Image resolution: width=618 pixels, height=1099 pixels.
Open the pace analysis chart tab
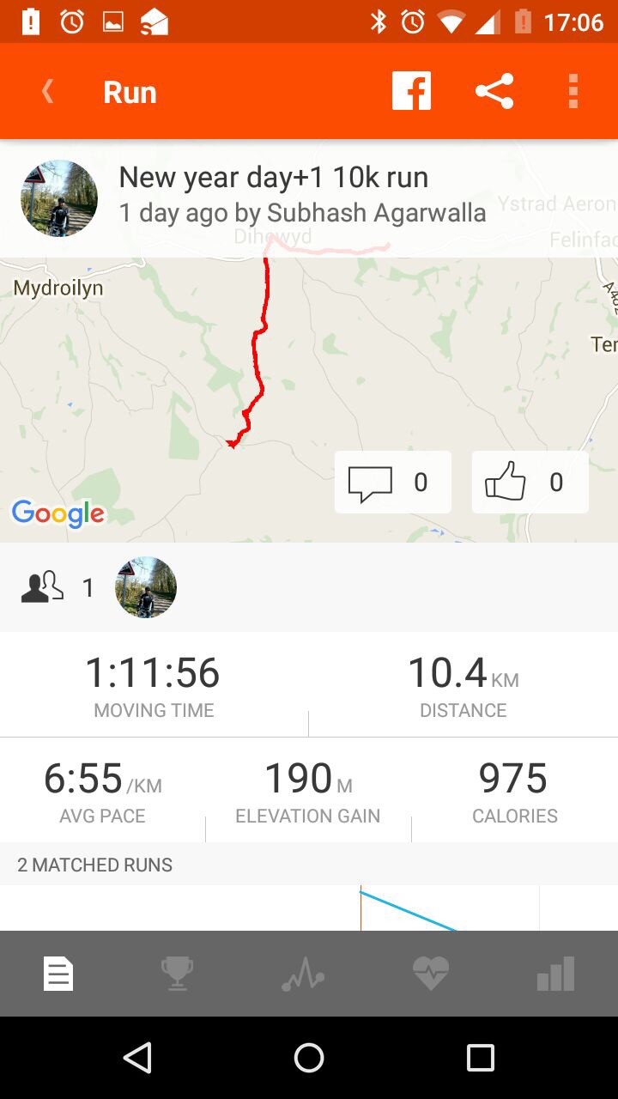point(303,974)
